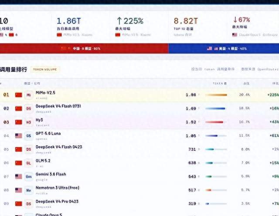
Task: Open the Claude Opus 5 model name
Action: tap(49, 215)
